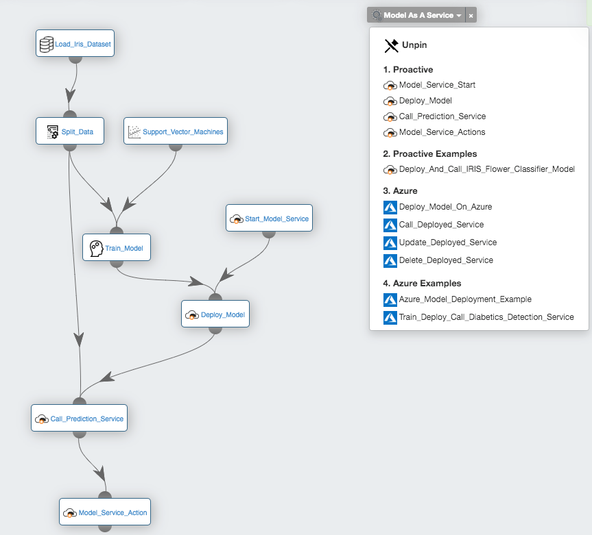The height and width of the screenshot is (535, 592).
Task: Click the Model_Service_Action node cloud icon
Action: coord(69,513)
